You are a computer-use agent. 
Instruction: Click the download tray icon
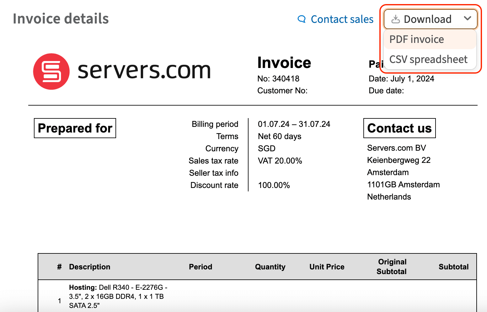point(396,19)
